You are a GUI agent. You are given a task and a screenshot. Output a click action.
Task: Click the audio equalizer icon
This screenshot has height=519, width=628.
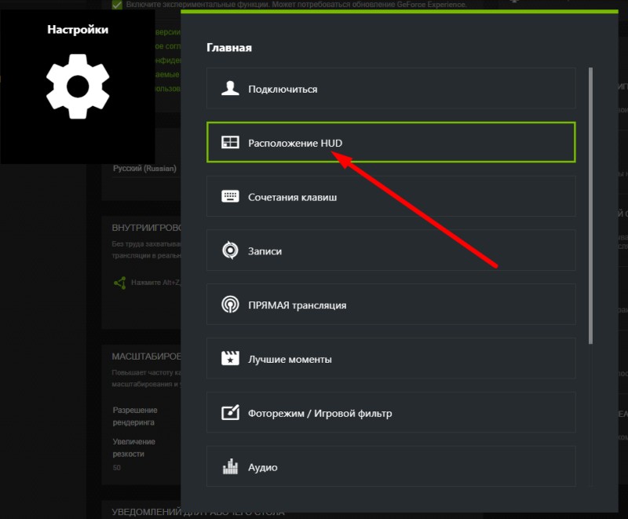[x=230, y=466]
